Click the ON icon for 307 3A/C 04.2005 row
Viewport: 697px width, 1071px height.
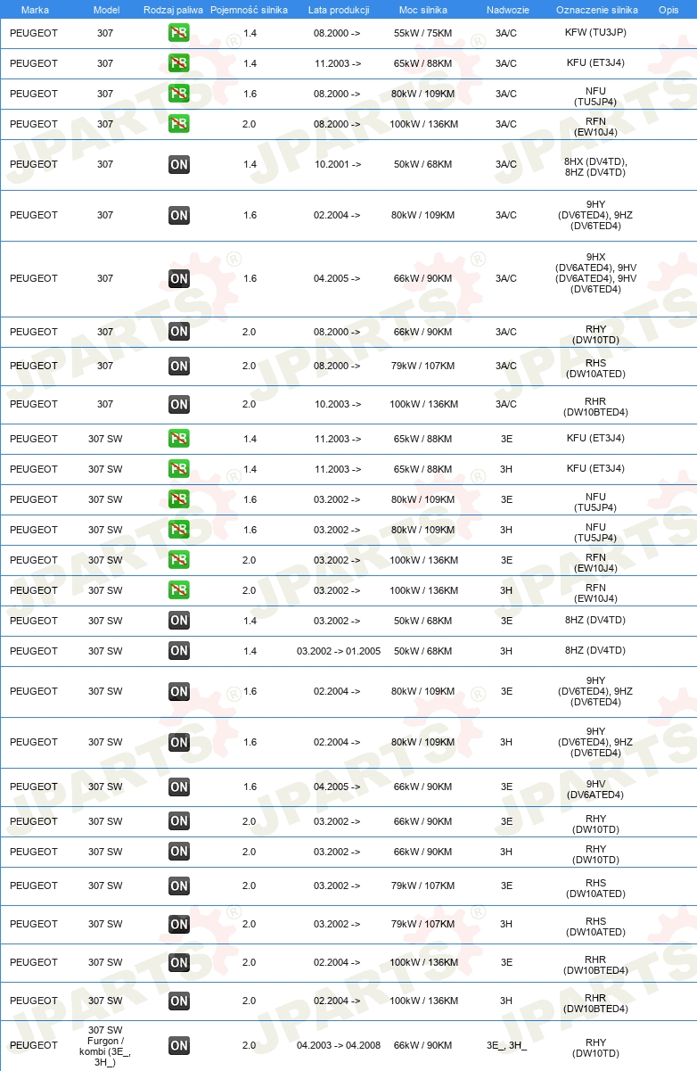(179, 278)
